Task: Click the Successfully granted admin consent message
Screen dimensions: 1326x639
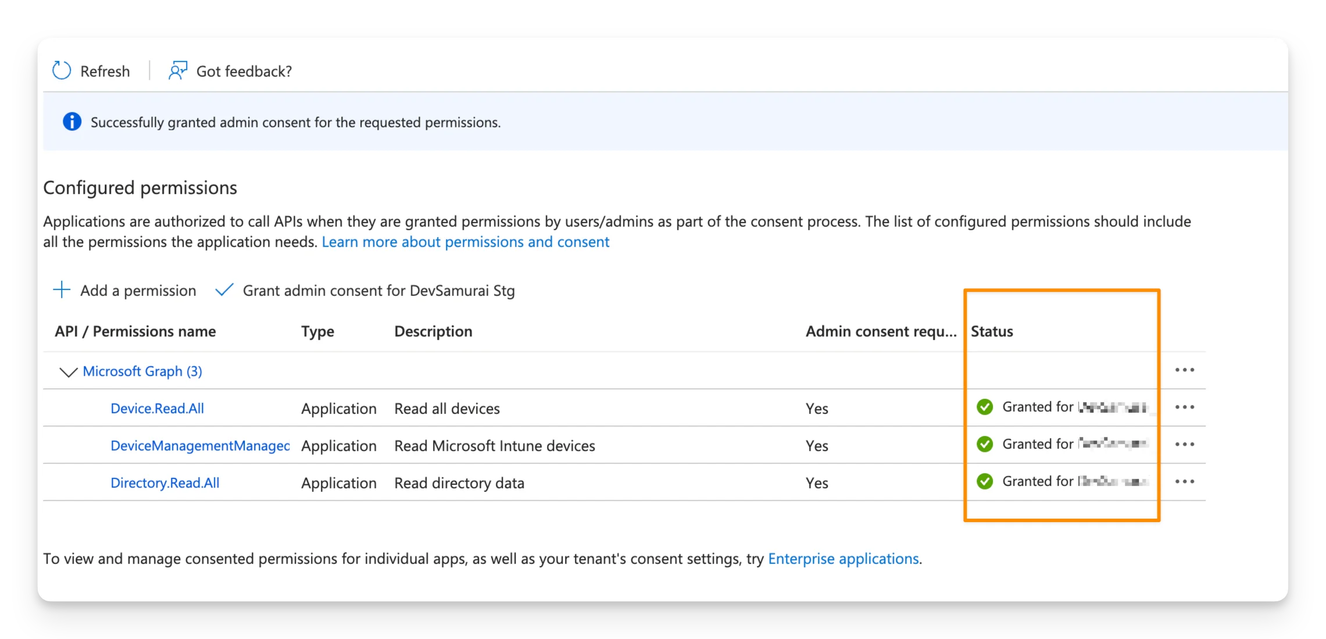Action: pyautogui.click(x=295, y=122)
